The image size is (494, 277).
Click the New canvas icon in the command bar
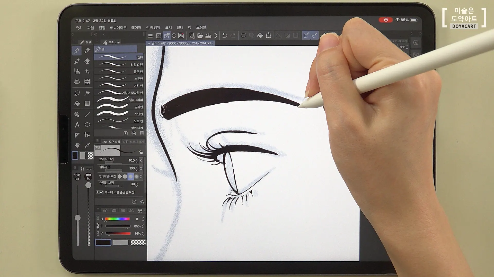click(x=192, y=35)
